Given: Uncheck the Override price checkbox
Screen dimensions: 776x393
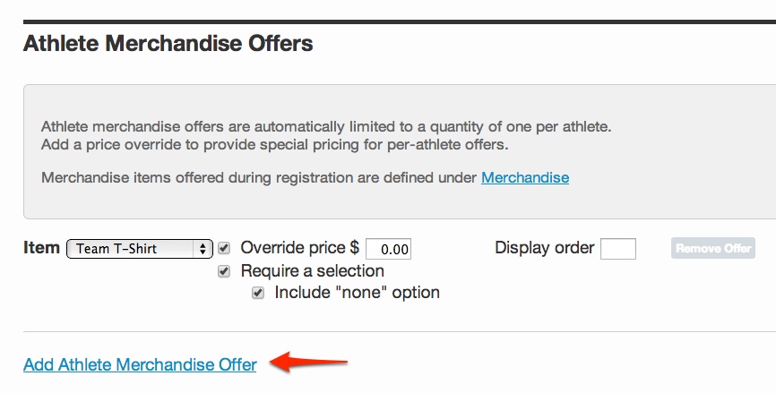Looking at the screenshot, I should 224,248.
